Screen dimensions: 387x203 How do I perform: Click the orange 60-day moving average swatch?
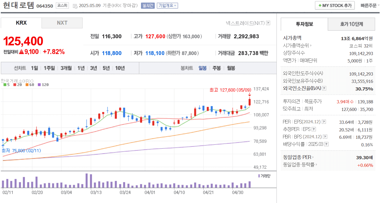[27, 85]
